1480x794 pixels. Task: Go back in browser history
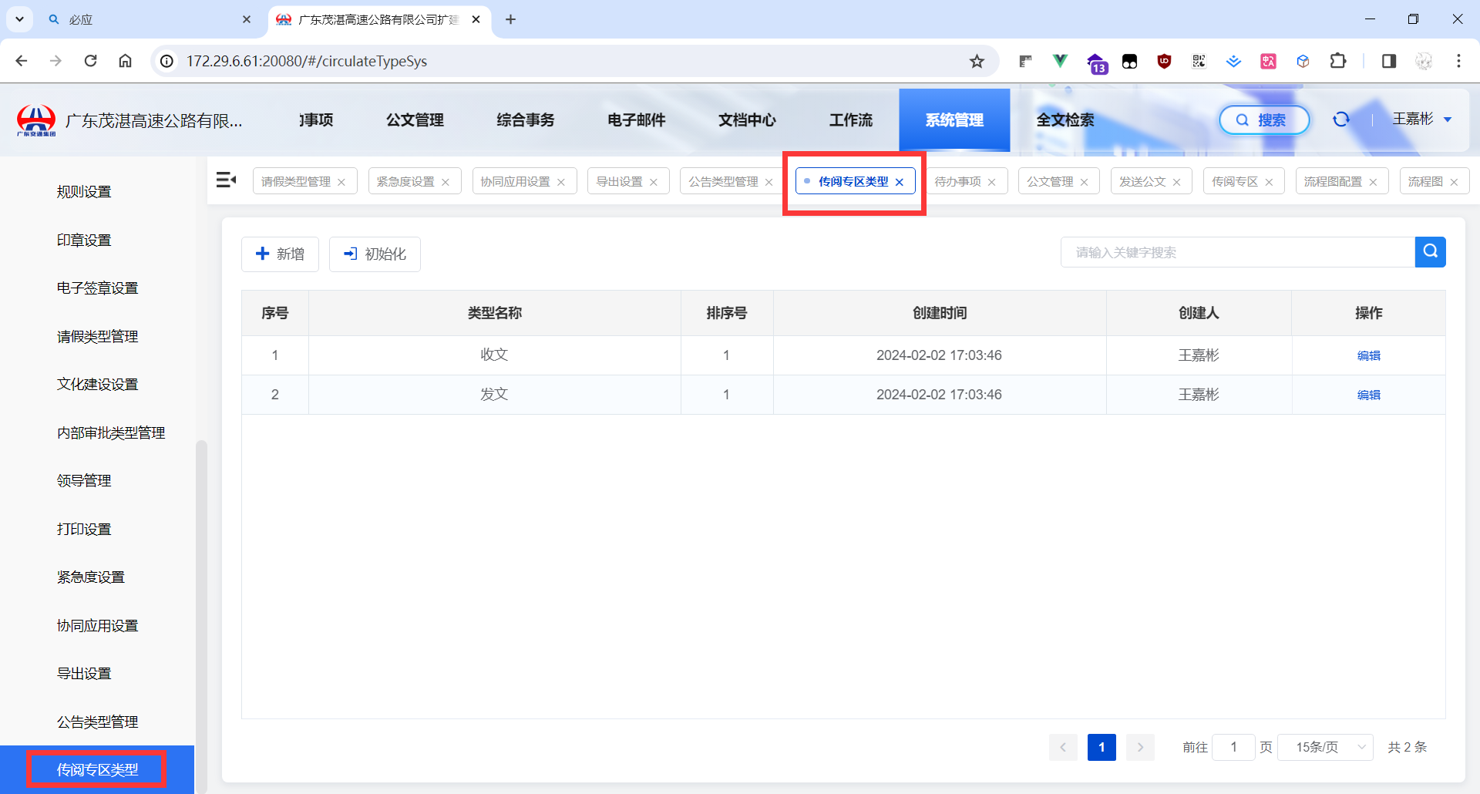pyautogui.click(x=22, y=61)
